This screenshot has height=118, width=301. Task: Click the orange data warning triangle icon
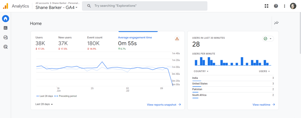(x=177, y=39)
